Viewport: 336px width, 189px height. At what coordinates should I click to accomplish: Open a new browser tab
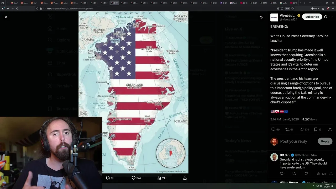coord(304,3)
